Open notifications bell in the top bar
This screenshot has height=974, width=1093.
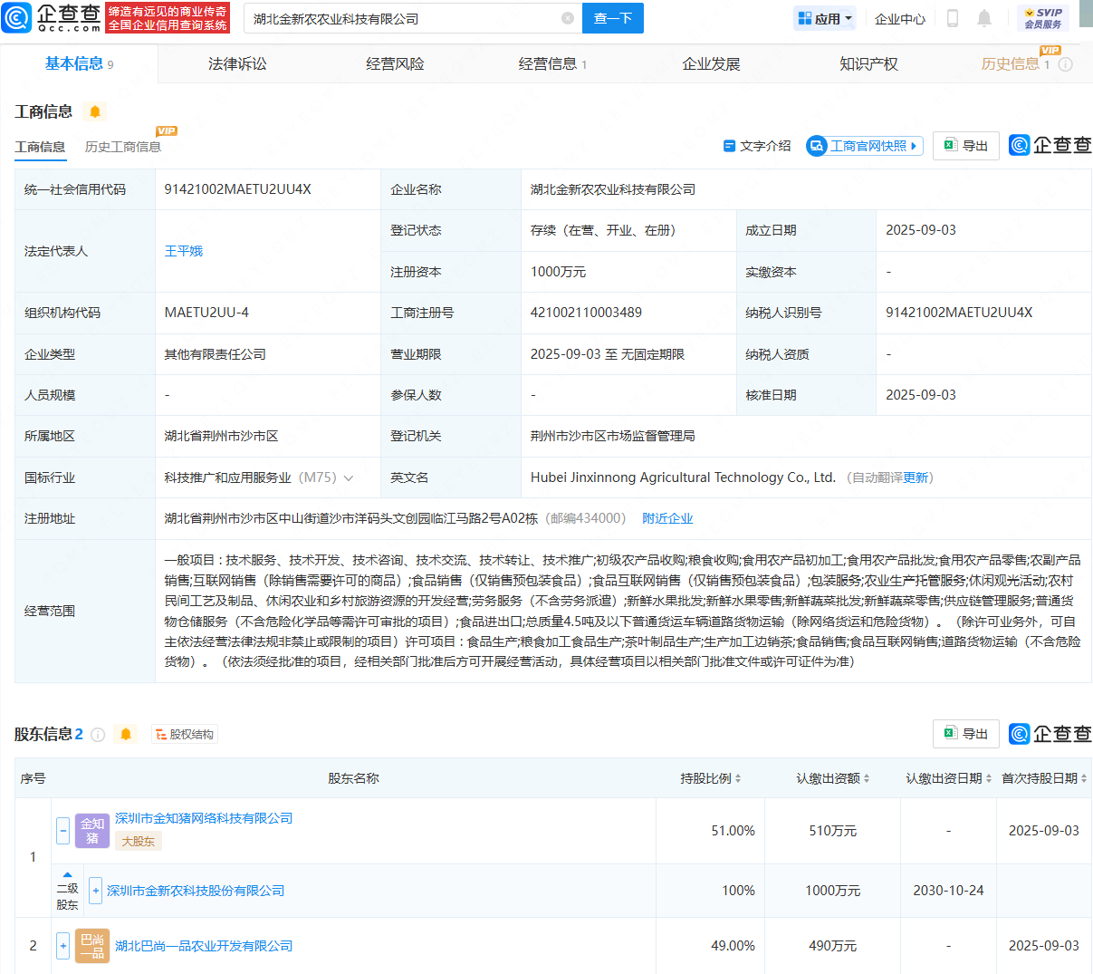(984, 18)
